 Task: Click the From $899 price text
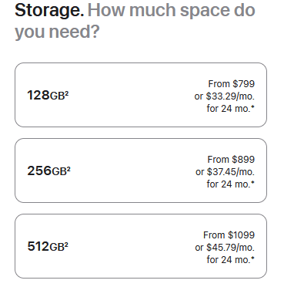[231, 160]
